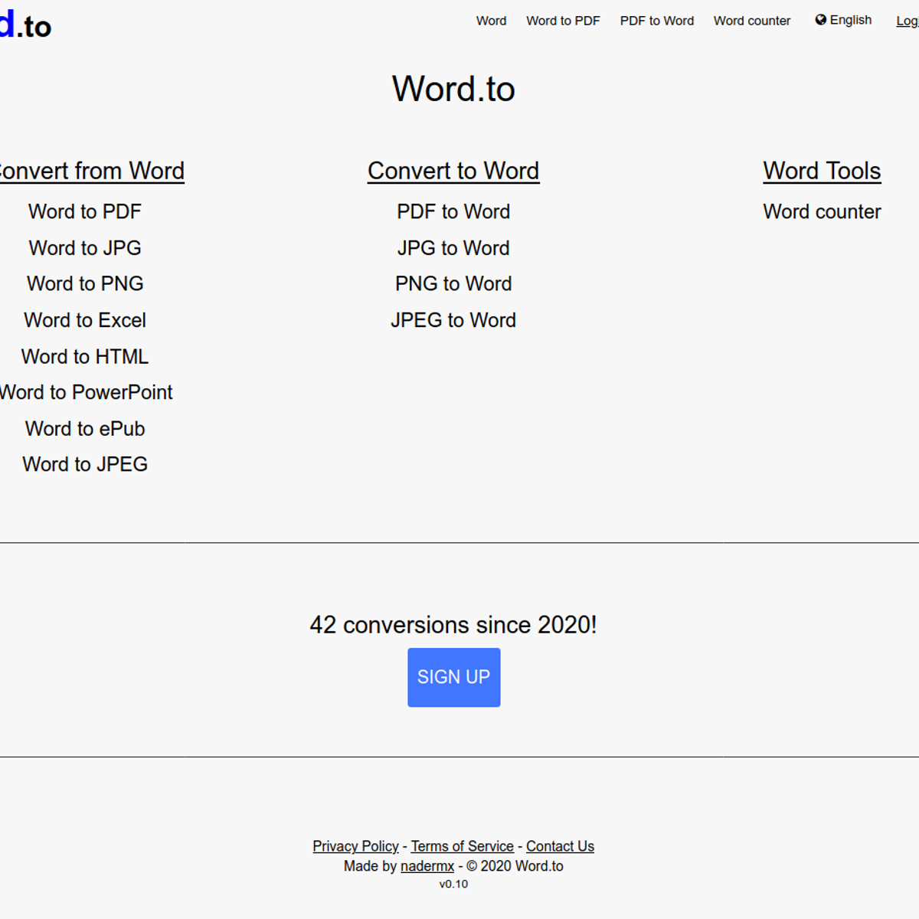
Task: Click the Contact Us footer link
Action: click(560, 846)
